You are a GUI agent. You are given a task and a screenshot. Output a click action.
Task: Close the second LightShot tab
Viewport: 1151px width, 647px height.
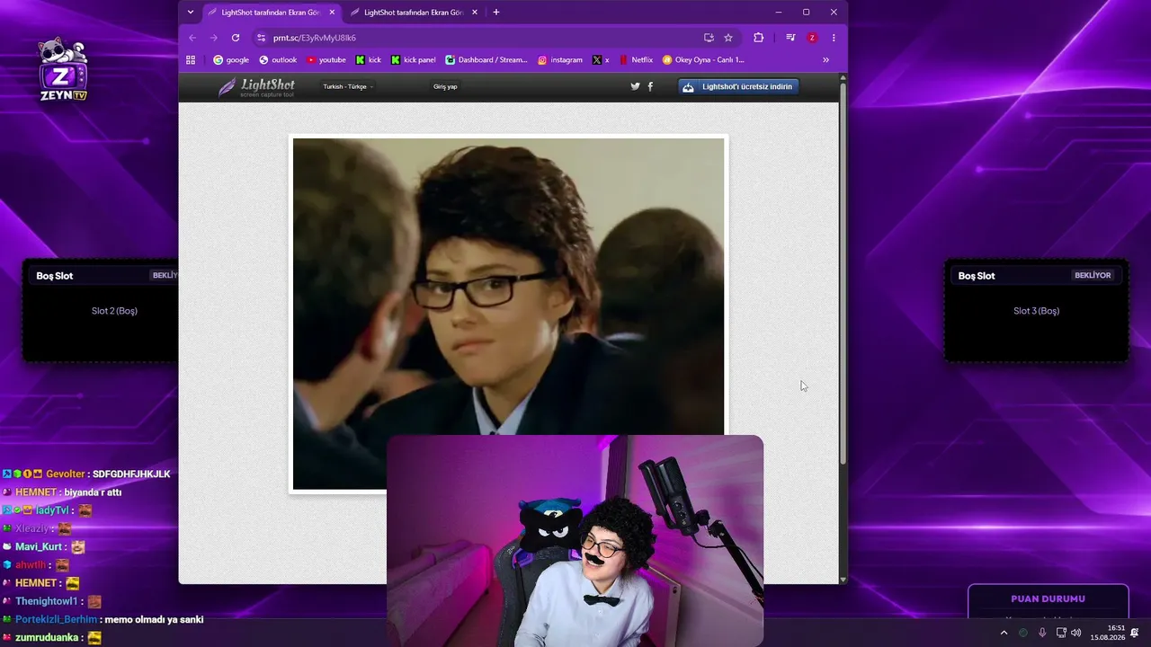(x=475, y=13)
